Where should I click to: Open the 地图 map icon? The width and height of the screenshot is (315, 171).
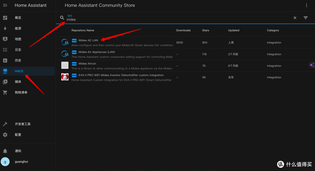tap(5, 39)
